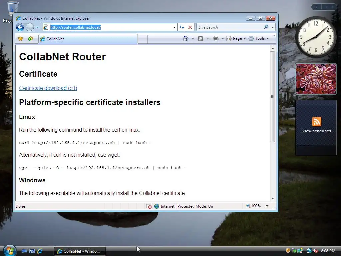Select the CollabNet - Windo... taskbar button

[x=80, y=251]
